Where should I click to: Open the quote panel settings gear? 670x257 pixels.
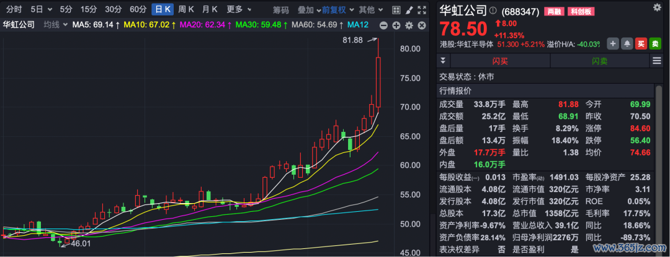pyautogui.click(x=657, y=7)
